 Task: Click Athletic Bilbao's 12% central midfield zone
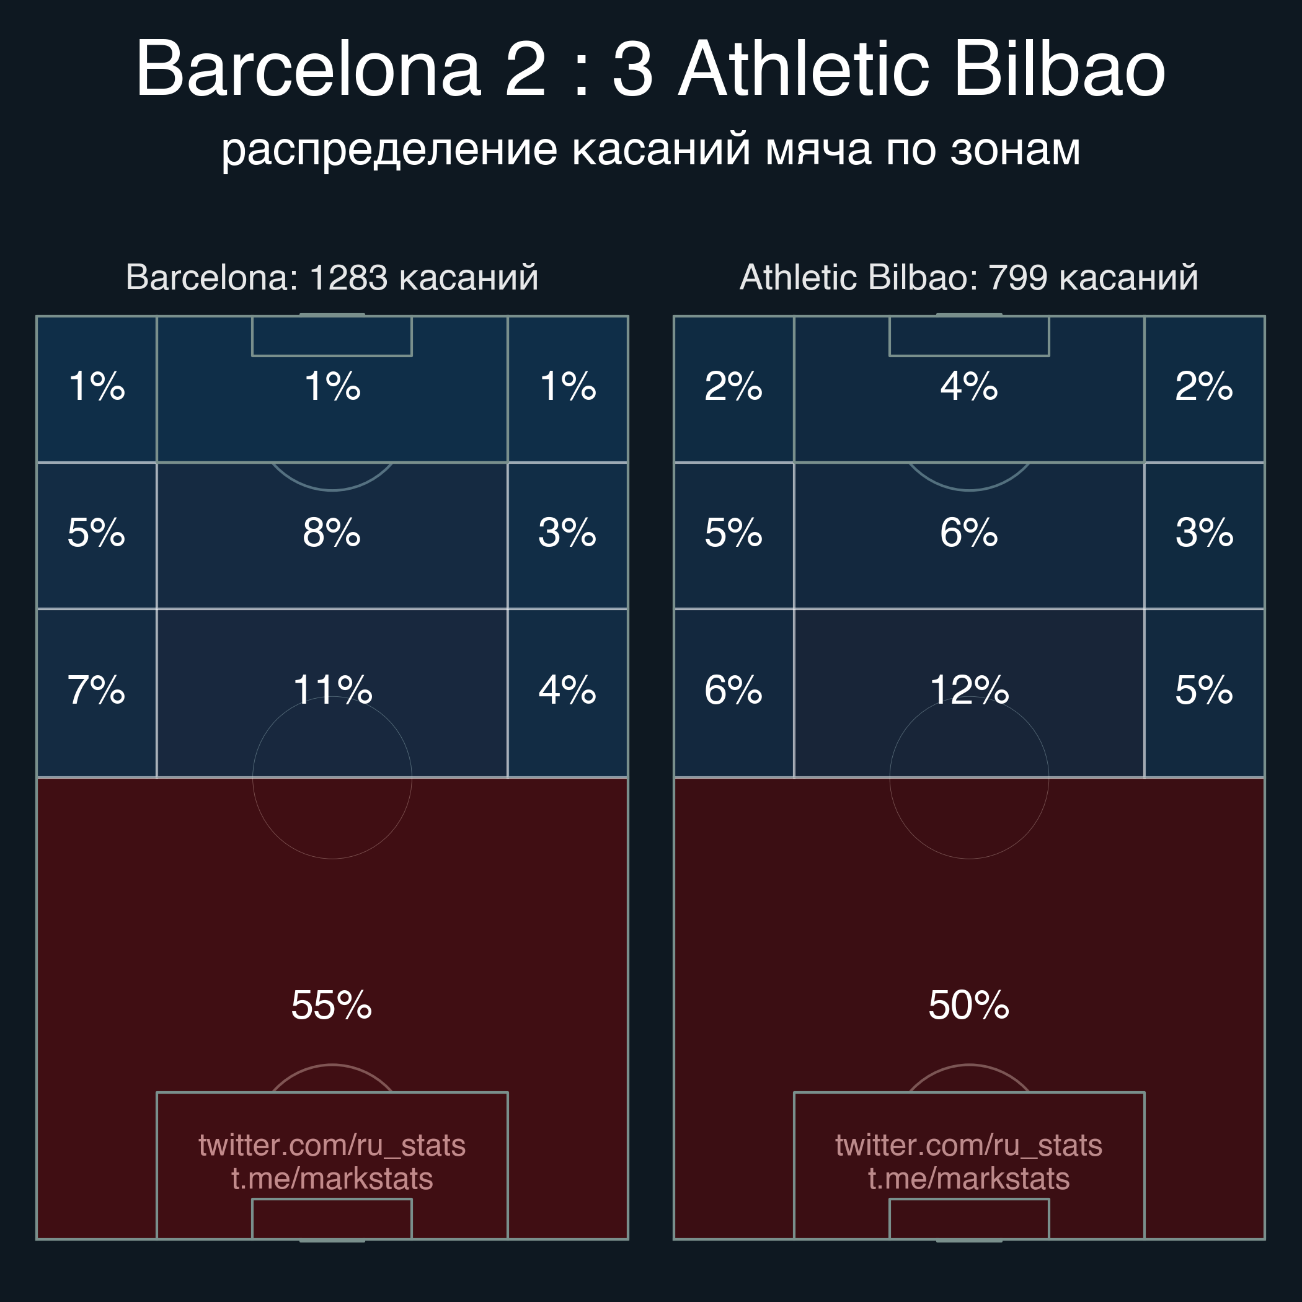969,689
